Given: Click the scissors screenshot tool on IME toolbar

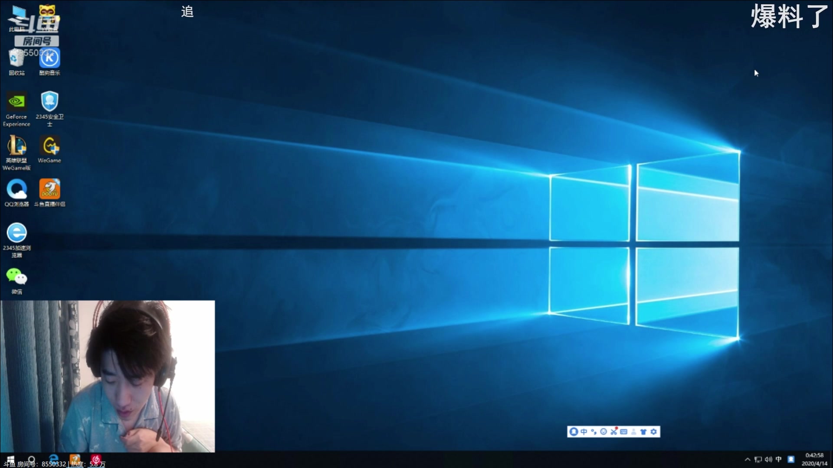Looking at the screenshot, I should click(x=614, y=431).
